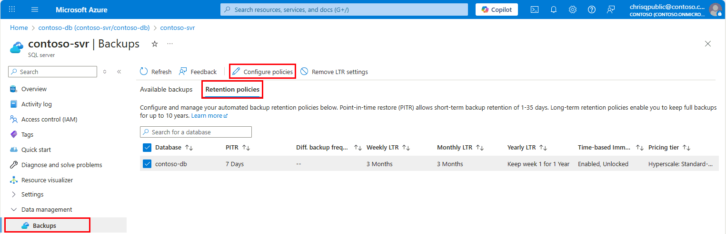Favorite contoso-svr with the star icon
Viewport: 726px width, 234px height.
tap(154, 44)
